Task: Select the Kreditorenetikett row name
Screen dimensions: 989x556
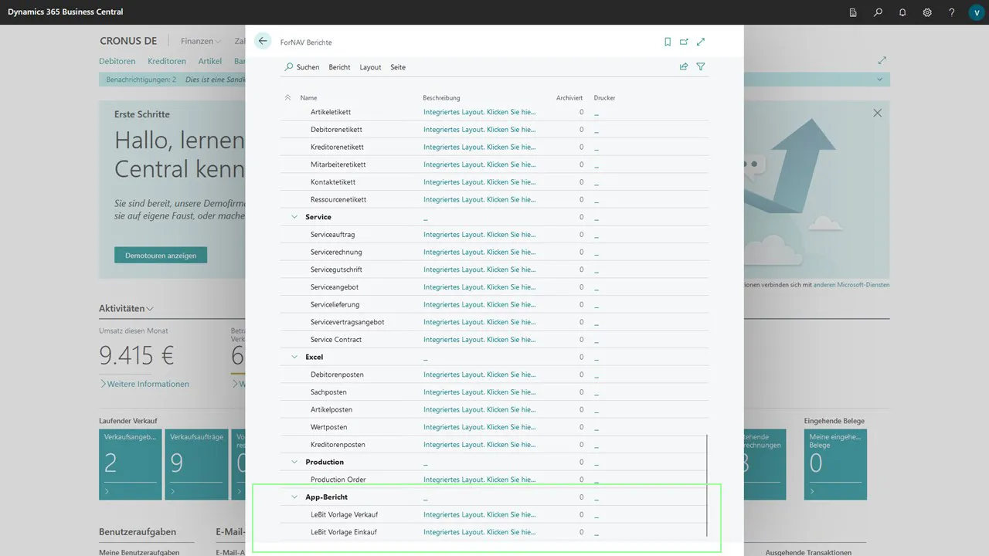Action: click(337, 147)
